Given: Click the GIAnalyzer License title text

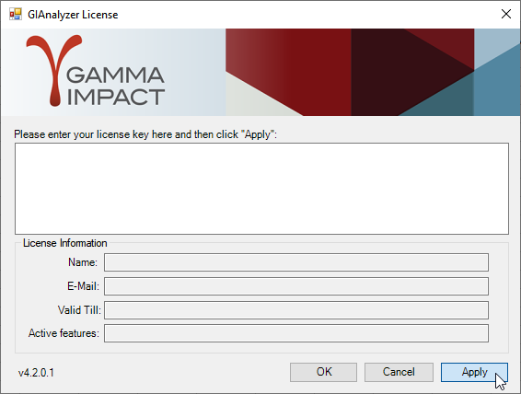Looking at the screenshot, I should (73, 15).
